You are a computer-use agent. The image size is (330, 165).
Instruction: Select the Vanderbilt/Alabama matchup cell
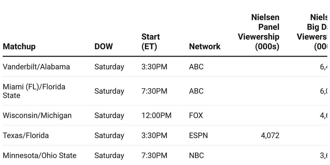point(36,67)
